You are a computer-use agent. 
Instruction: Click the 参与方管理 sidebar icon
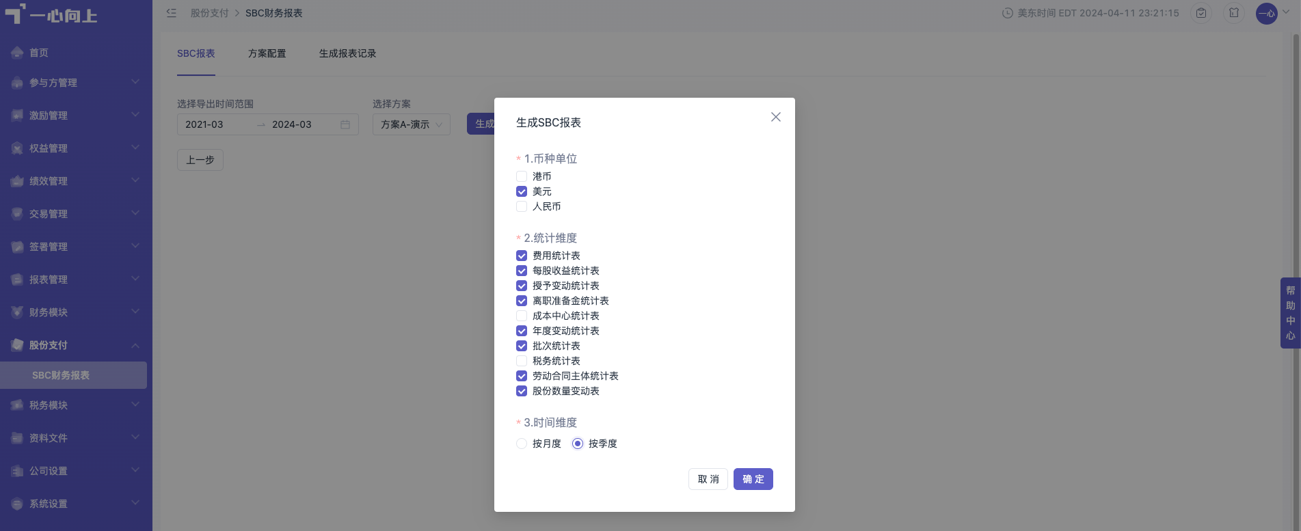[17, 83]
